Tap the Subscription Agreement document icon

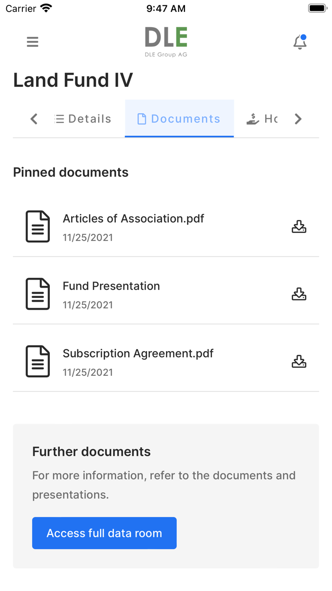37,362
